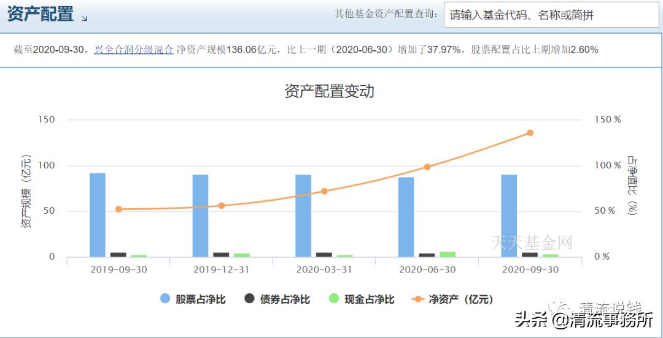
Task: Toggle the 现金占净比 legend item
Action: click(361, 299)
